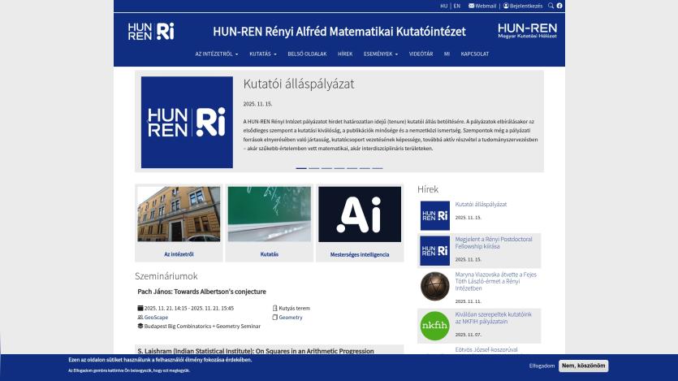Open Rényi Postdoctoral Fellowship kiírása news link
The width and height of the screenshot is (678, 381).
click(494, 243)
